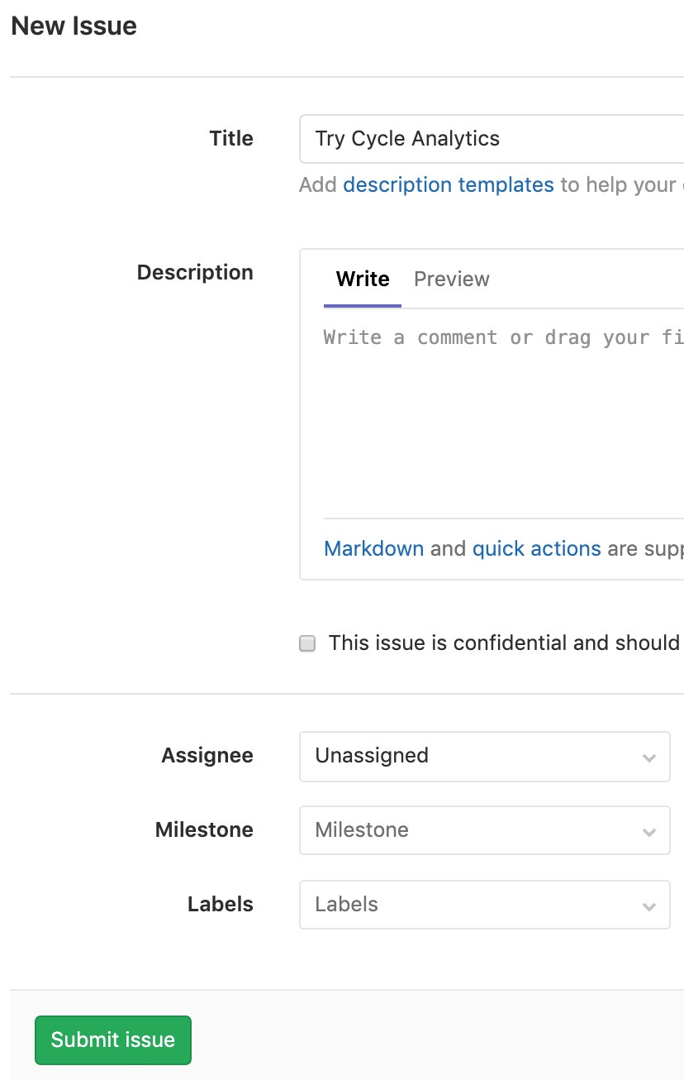Image resolution: width=684 pixels, height=1080 pixels.
Task: Switch to the Preview tab
Action: tap(451, 280)
